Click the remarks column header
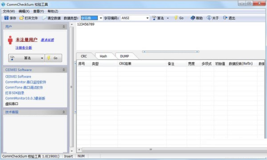 pyautogui.click(x=176, y=64)
